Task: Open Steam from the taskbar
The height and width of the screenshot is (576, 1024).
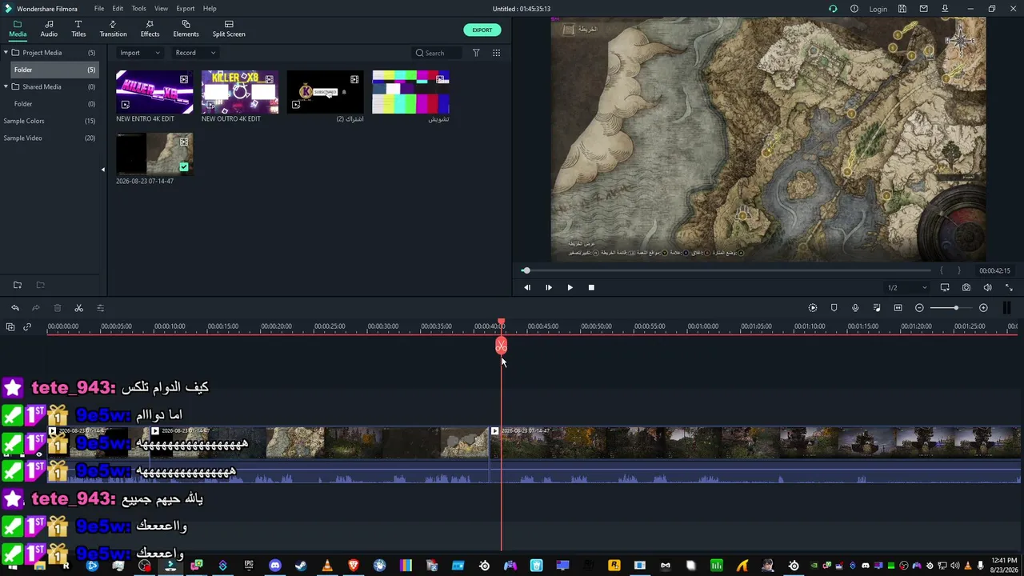Action: [301, 566]
